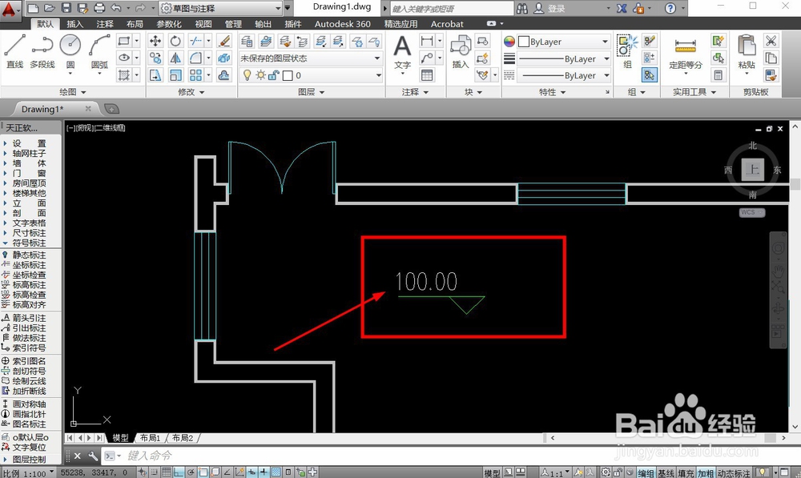
Task: Click the object color wheel swatch
Action: 509,42
